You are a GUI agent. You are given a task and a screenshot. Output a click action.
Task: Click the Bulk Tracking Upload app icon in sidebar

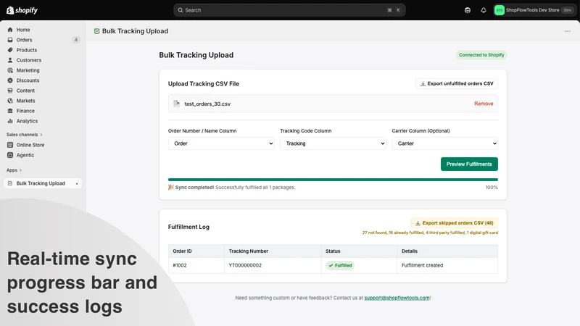pos(10,183)
